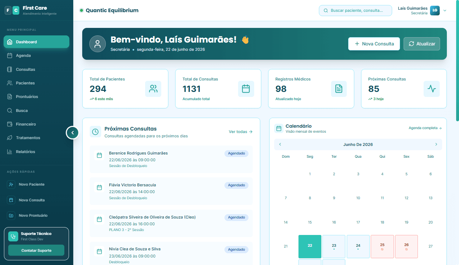Viewport: 459px width, 265px height.
Task: Select day 25 in the calendar
Action: coord(382,246)
